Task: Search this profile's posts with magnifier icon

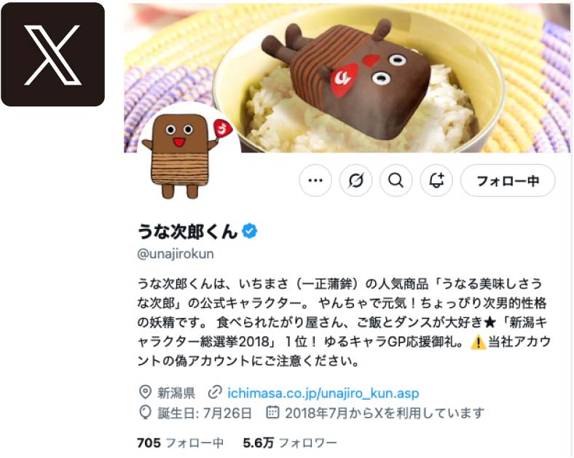Action: [x=396, y=181]
